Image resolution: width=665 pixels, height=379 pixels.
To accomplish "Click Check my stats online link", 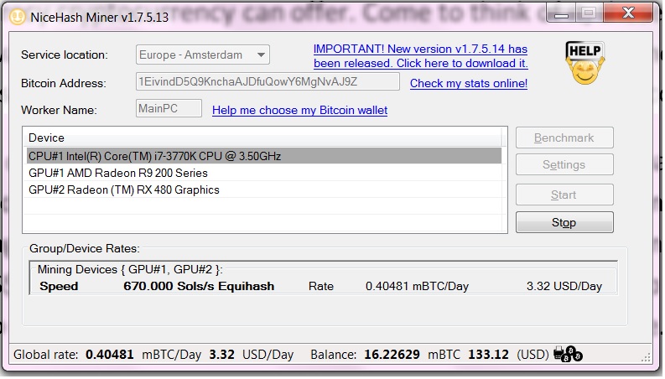I will pos(469,83).
